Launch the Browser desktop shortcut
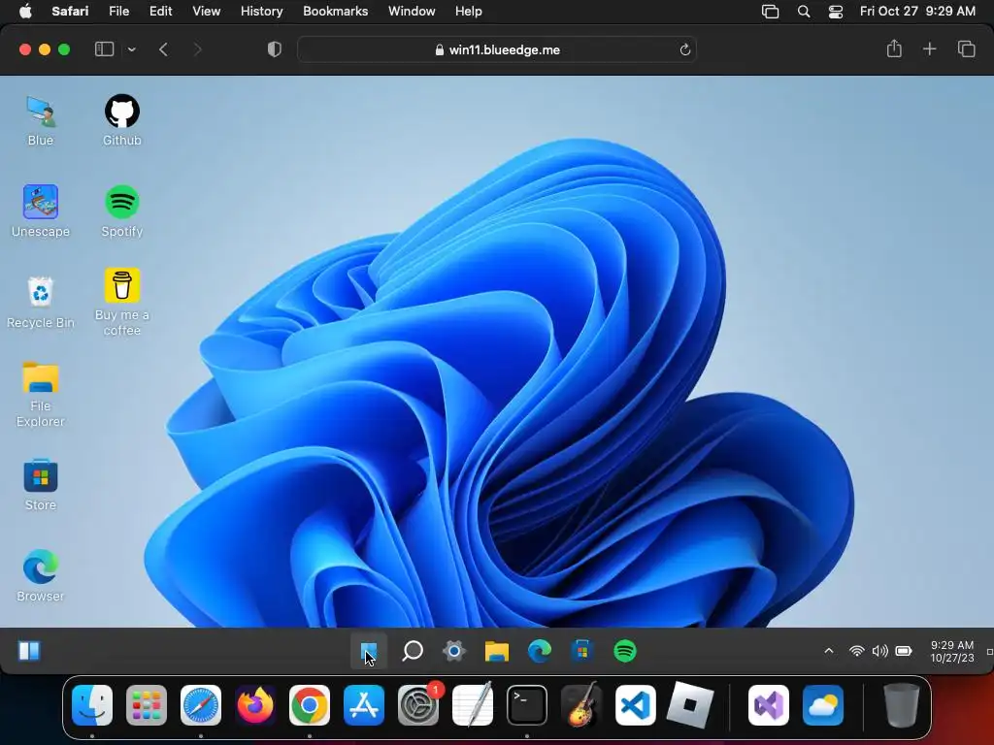 [41, 576]
